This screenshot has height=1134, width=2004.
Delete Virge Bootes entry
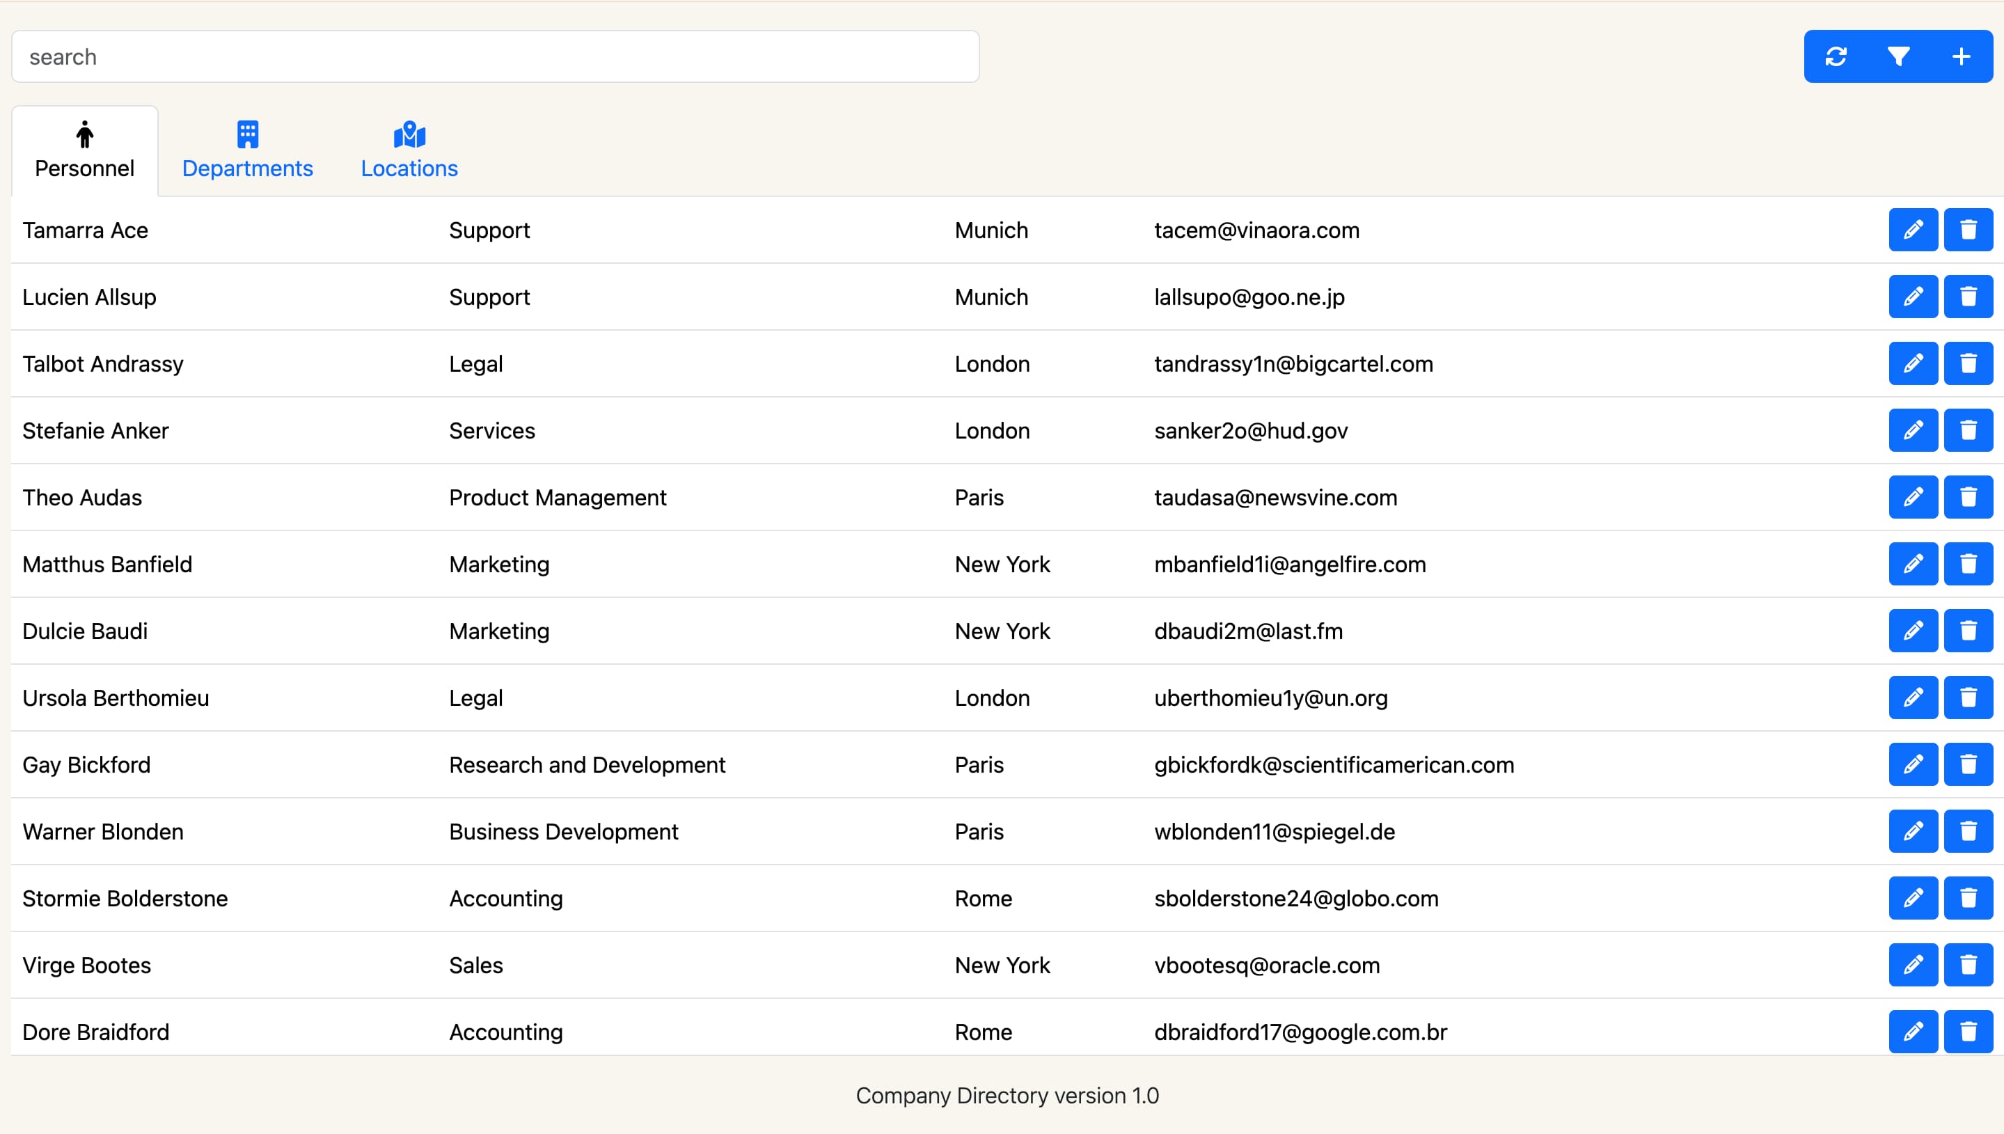click(1967, 965)
